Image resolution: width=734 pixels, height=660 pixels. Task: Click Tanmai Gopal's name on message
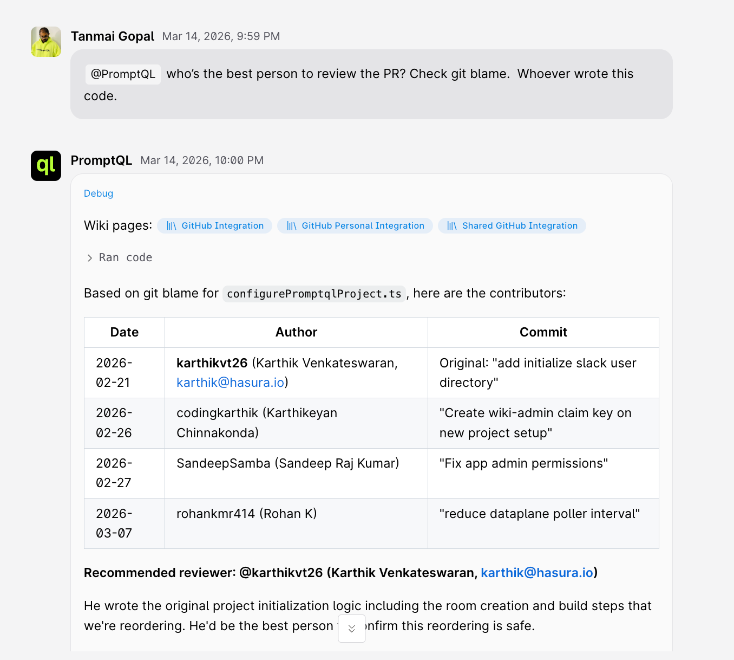coord(113,36)
